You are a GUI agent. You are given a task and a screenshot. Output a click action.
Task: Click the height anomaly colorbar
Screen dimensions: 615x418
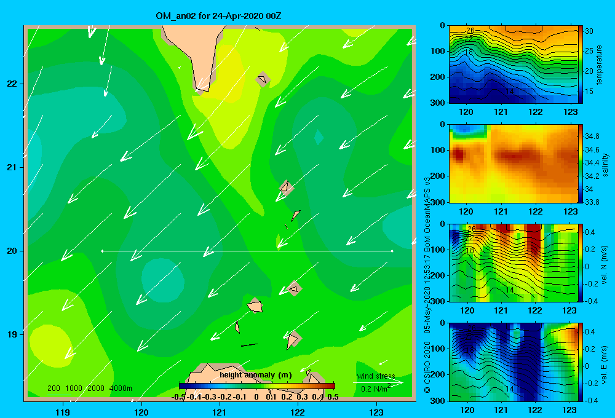pyautogui.click(x=257, y=386)
